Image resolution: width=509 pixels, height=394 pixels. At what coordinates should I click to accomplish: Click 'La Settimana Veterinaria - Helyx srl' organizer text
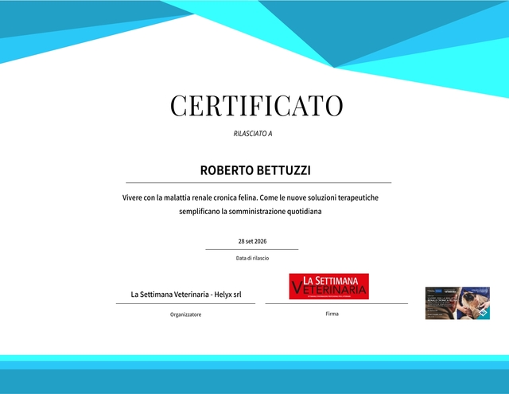coord(186,295)
